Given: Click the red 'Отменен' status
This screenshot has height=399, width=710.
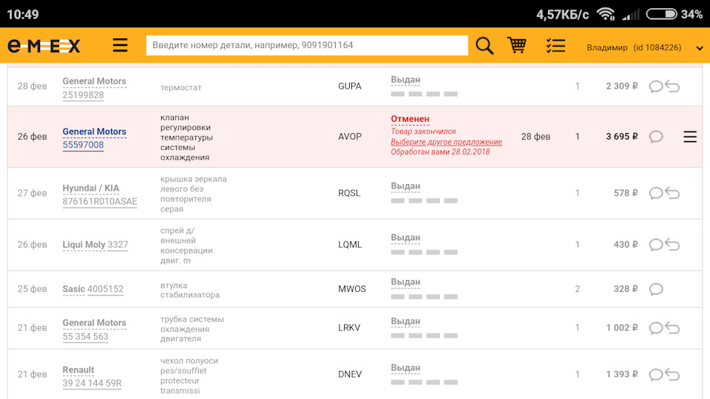Looking at the screenshot, I should click(x=410, y=119).
